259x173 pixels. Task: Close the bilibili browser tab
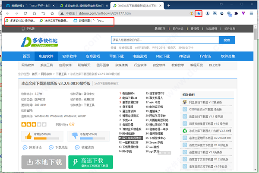(x=54, y=6)
